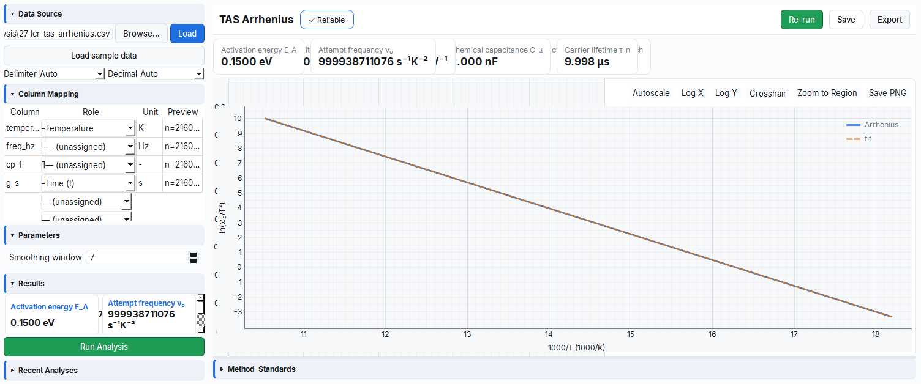Activate Zoom to Region tool

(x=827, y=93)
